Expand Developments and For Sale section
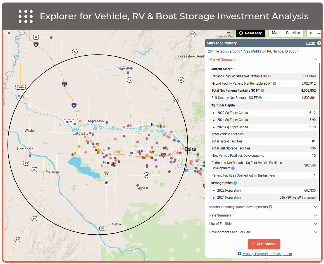The image size is (324, 264). click(x=316, y=232)
